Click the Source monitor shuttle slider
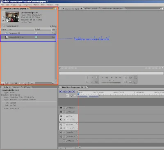Image resolution: width=164 pixels, height=150 pixels. pyautogui.click(x=111, y=81)
